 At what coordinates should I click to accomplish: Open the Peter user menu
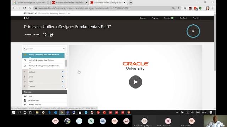point(196,18)
